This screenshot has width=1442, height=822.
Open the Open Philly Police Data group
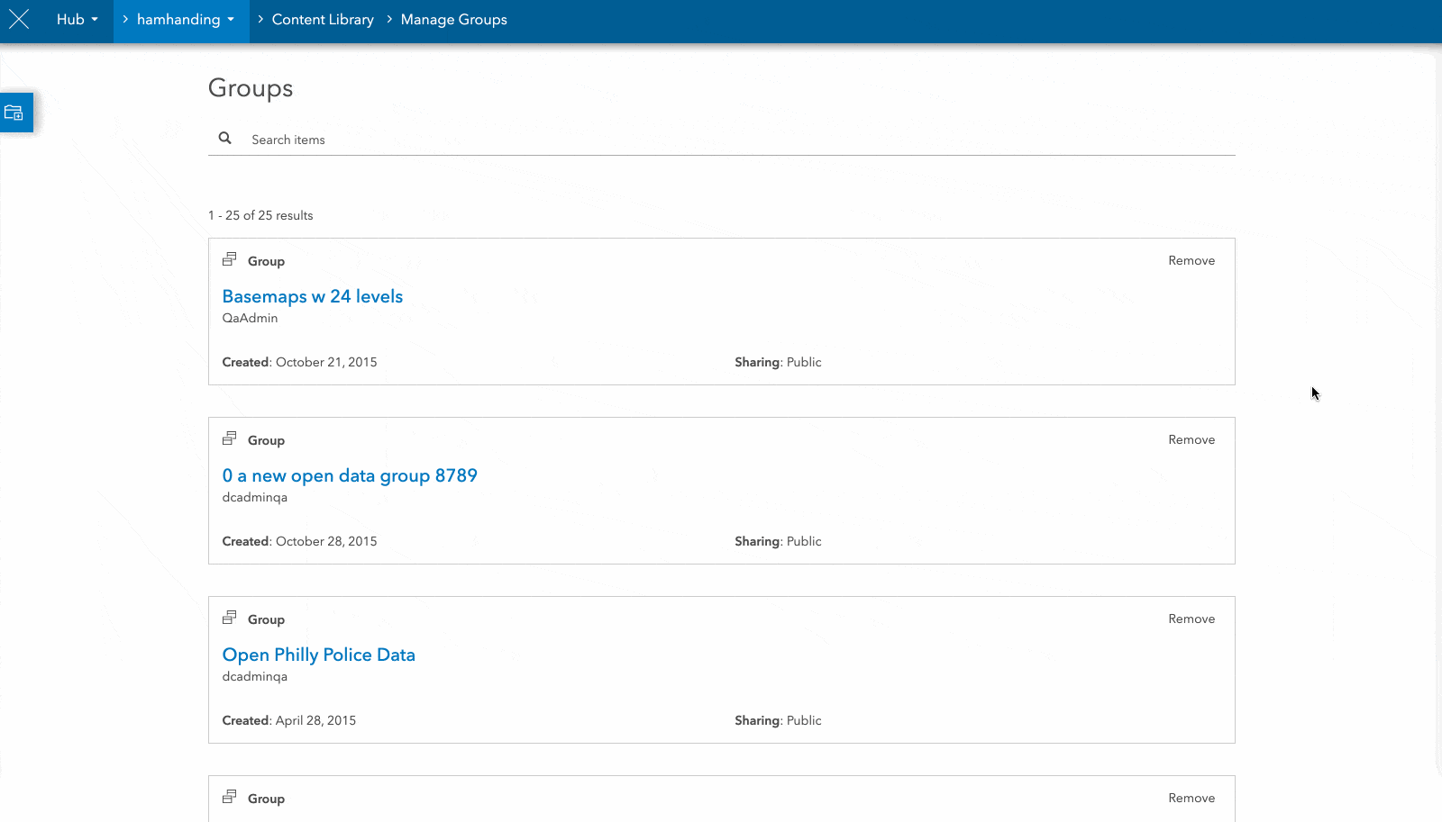[318, 654]
